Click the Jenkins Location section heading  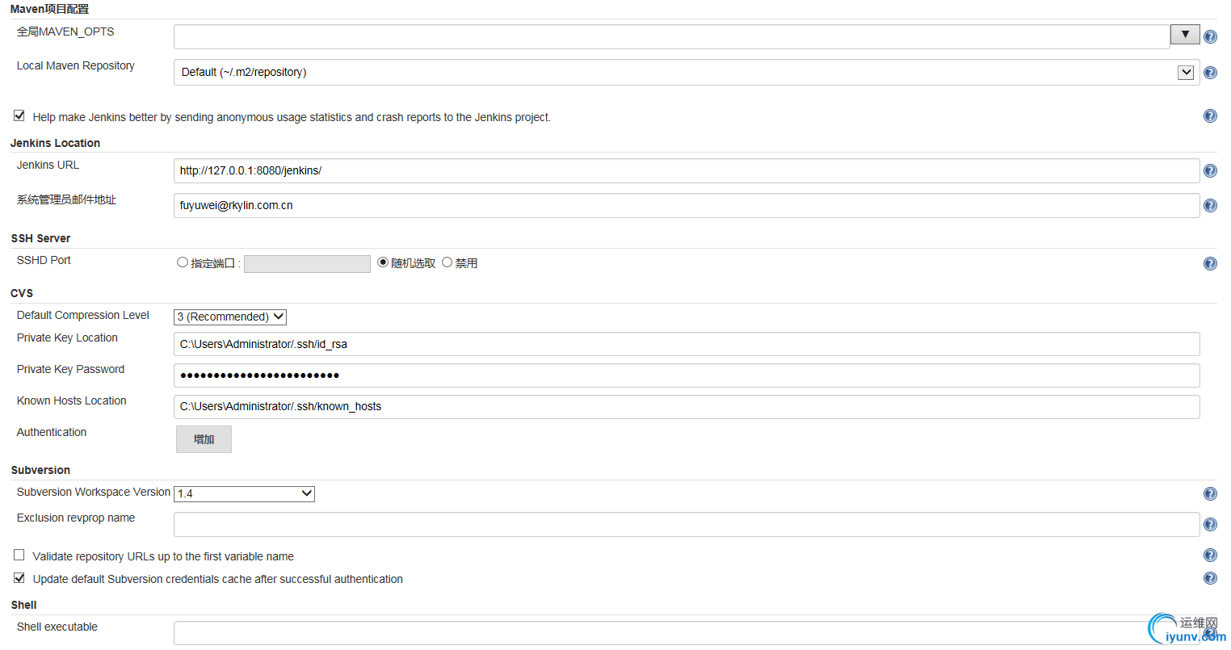coord(55,143)
